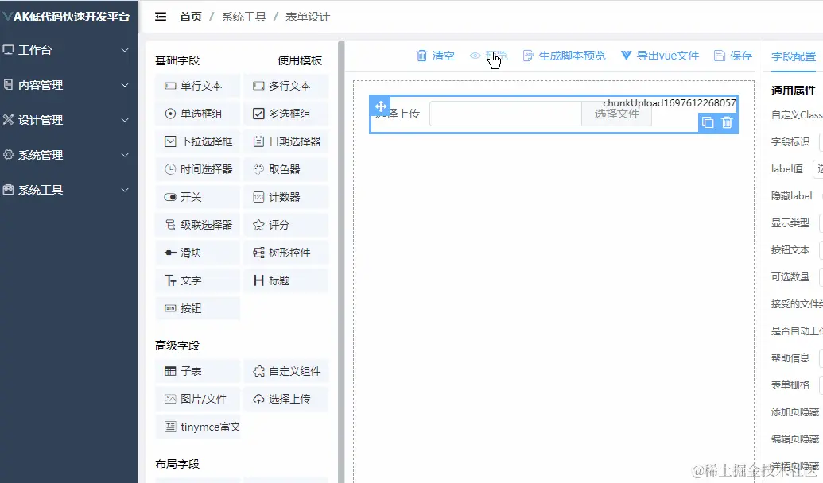The image size is (823, 483).
Task: Select the 取色器 color picker field
Action: point(284,169)
